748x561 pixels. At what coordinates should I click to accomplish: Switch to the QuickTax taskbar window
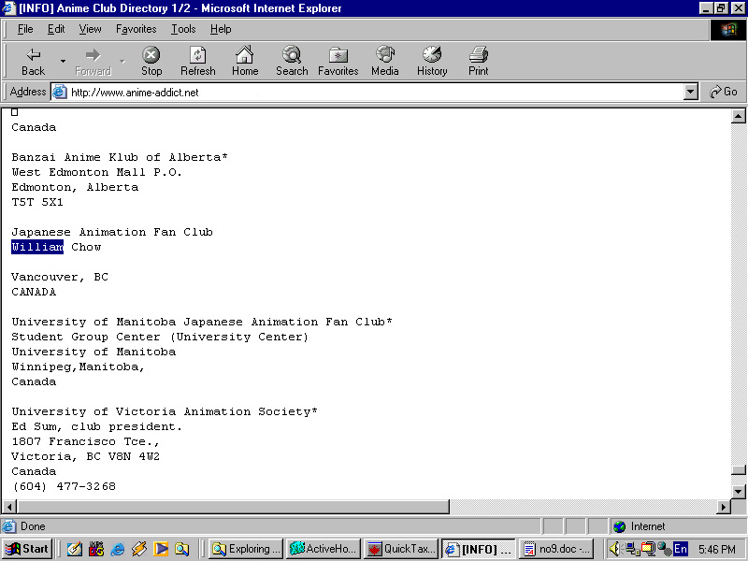[401, 549]
